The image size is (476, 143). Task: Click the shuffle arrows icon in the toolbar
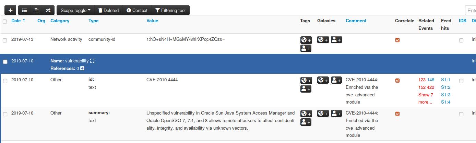tap(48, 10)
